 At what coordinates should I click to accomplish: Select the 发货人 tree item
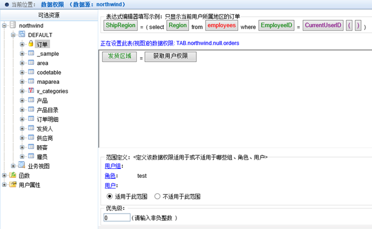[x=45, y=128]
